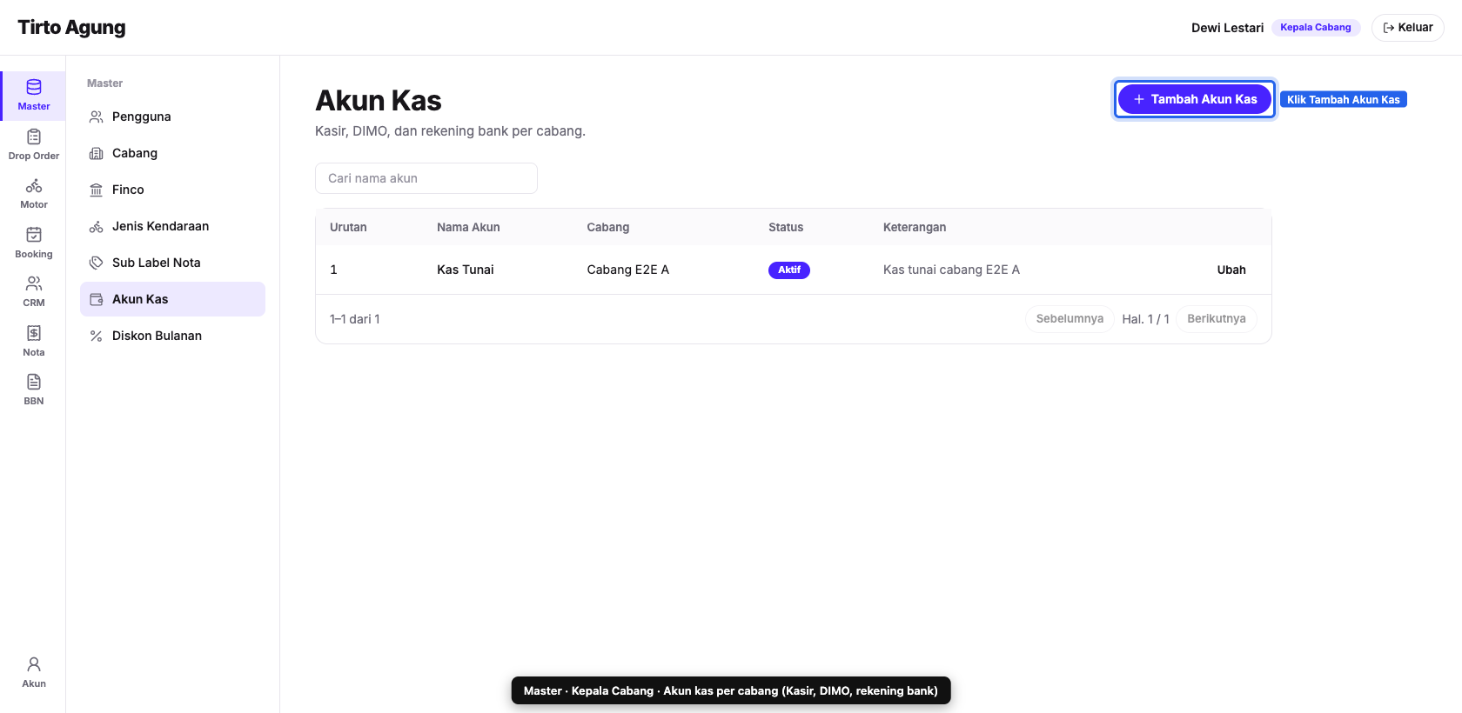Open the Drop Order clipboard icon

tap(34, 137)
